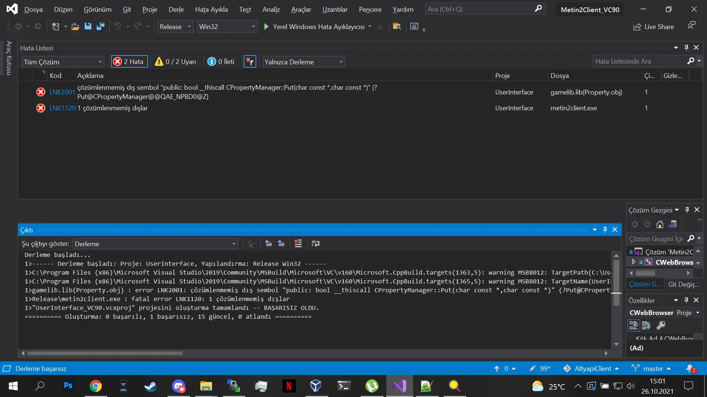Viewport: 707px width, 397px height.
Task: Open the LNK1120 error code link
Action: pos(62,108)
